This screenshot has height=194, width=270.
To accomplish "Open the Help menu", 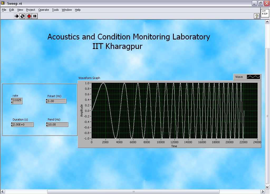I will pos(78,10).
